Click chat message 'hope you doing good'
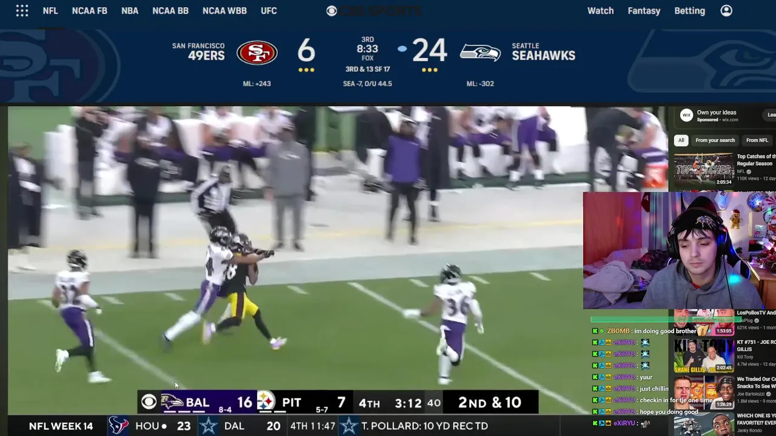Viewport: 776px width, 436px height. click(668, 412)
